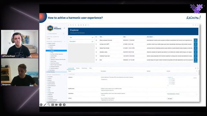The height and width of the screenshot is (116, 207).
Task: Click the reset controls icon
Action: [x=197, y=71]
